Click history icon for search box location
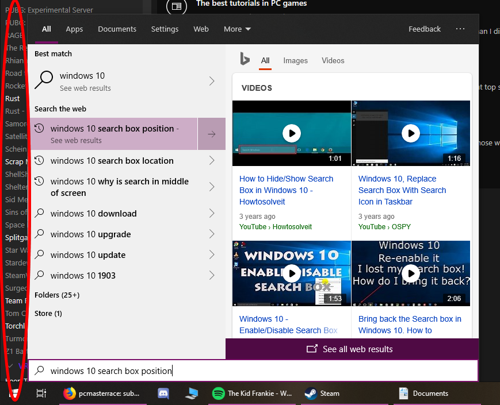The width and height of the screenshot is (500, 405). pos(39,160)
